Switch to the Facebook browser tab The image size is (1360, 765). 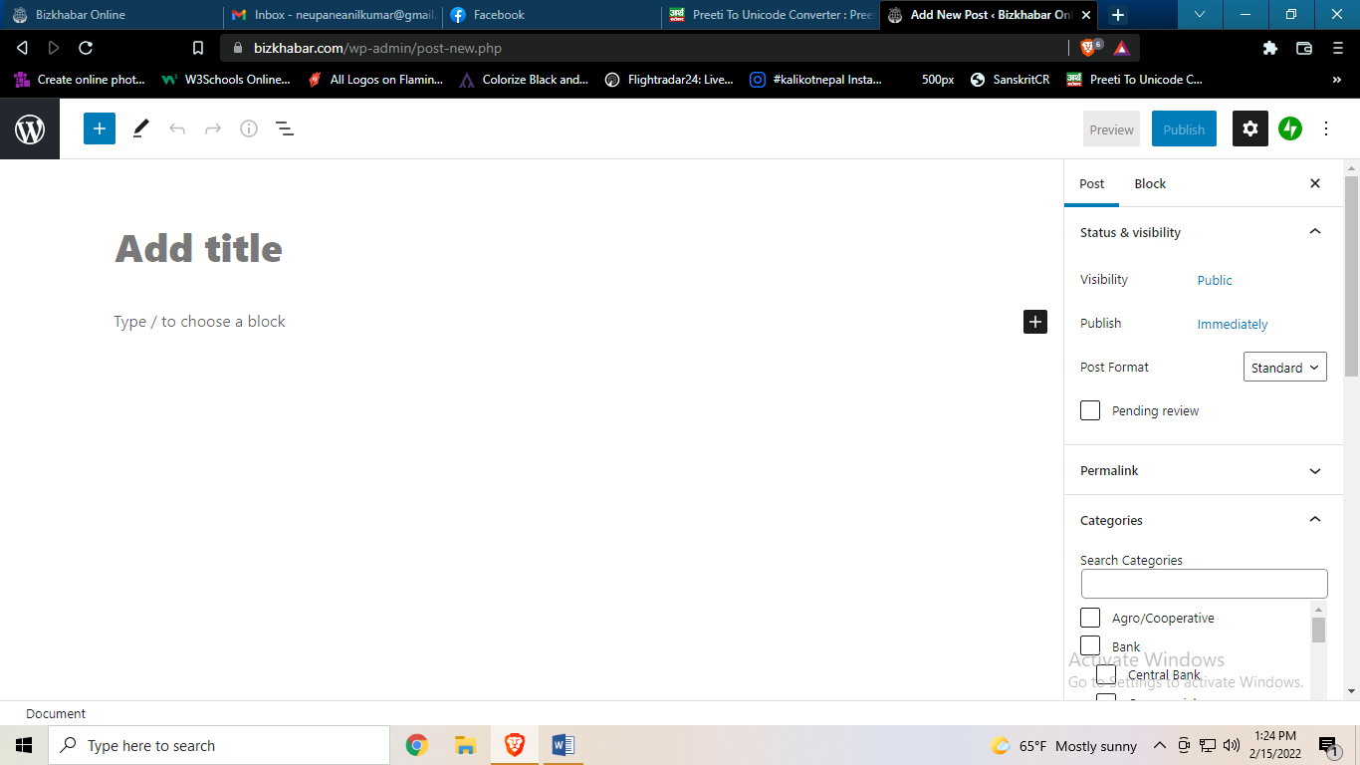pyautogui.click(x=551, y=15)
